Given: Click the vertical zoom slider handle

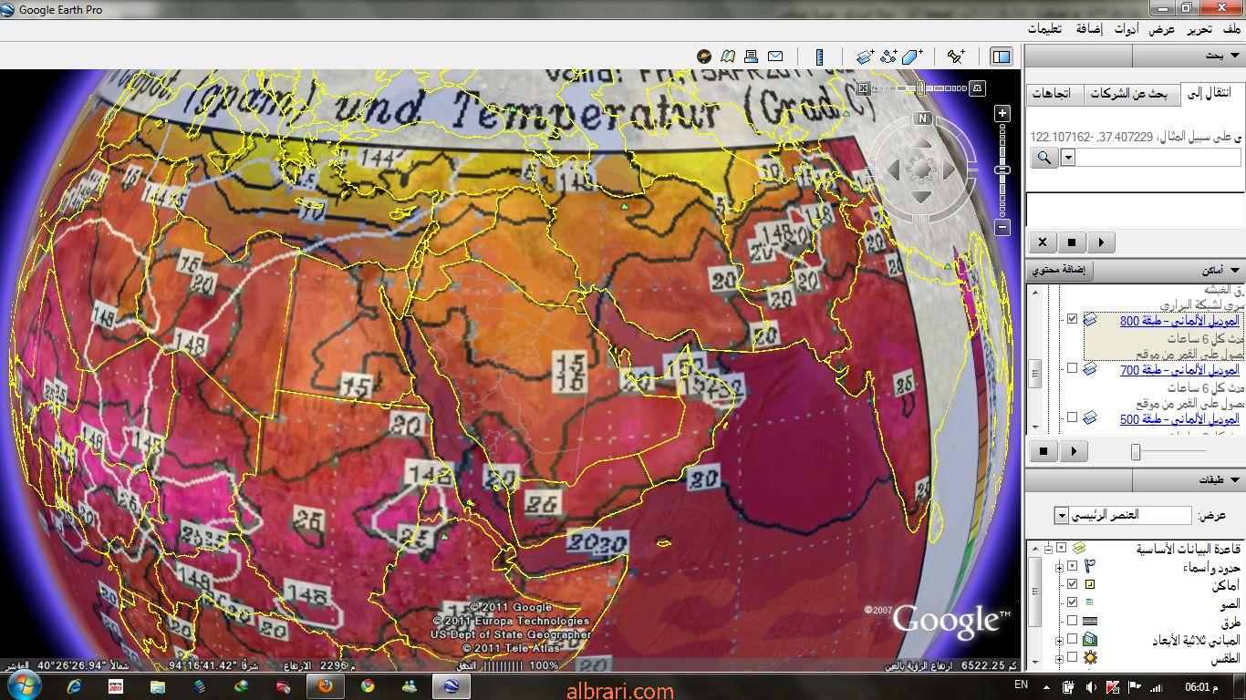Looking at the screenshot, I should point(1002,170).
